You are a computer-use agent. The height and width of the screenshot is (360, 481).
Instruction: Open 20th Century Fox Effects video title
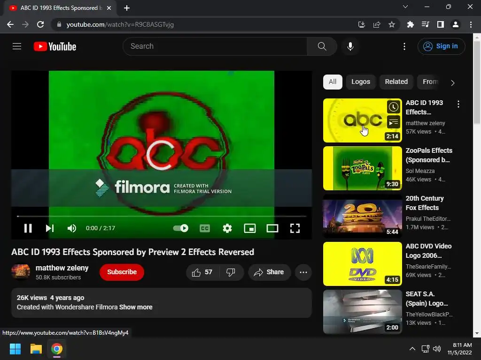coord(425,203)
